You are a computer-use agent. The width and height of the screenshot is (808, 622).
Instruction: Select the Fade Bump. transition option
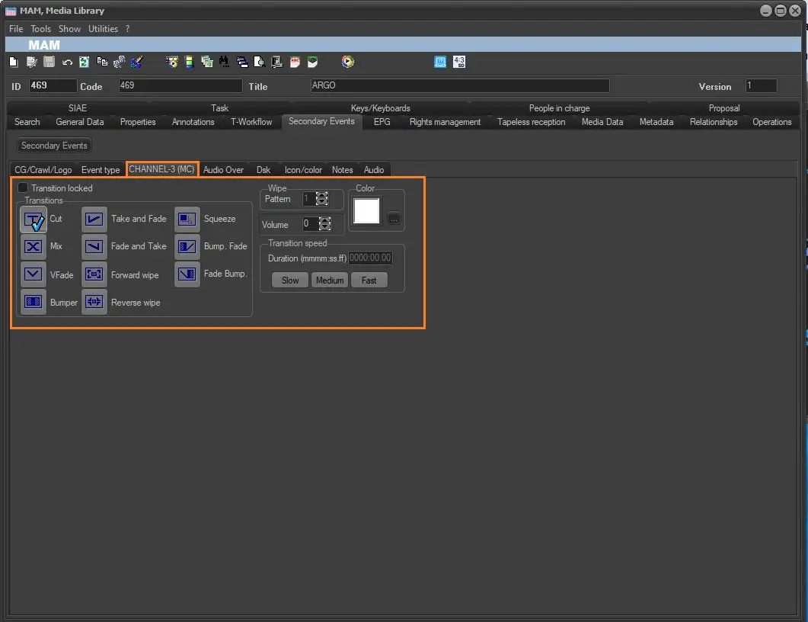pos(187,274)
